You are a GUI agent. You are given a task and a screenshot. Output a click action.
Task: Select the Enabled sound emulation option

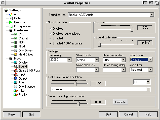tap(56, 38)
